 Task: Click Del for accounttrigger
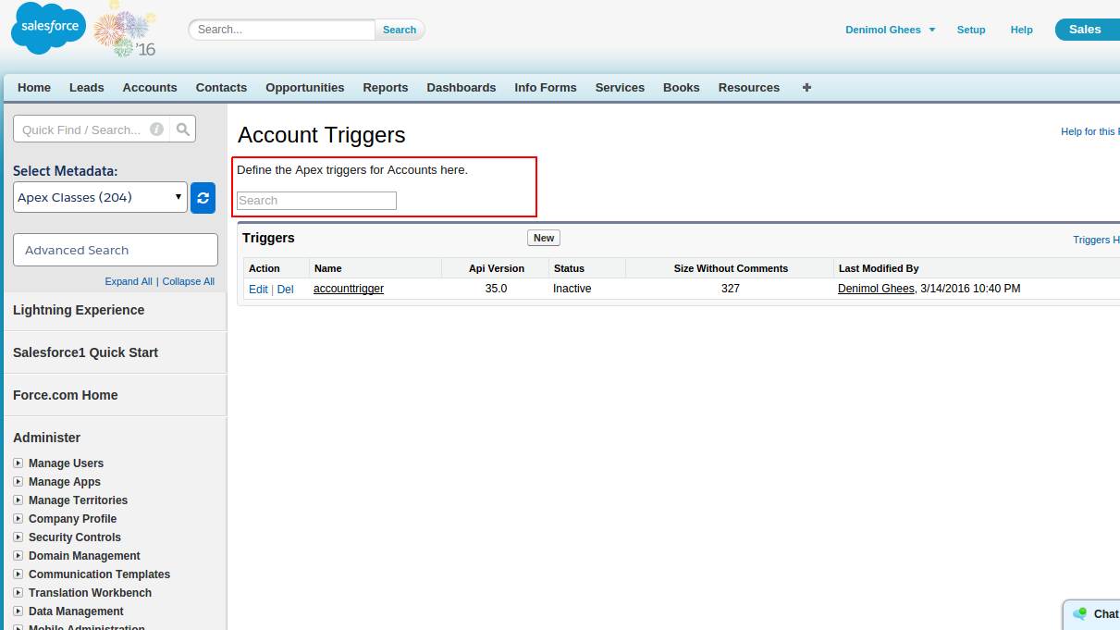[x=286, y=290]
